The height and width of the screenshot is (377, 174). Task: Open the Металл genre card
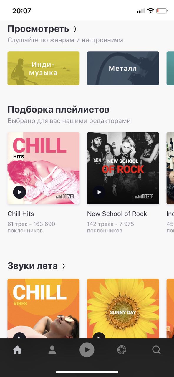[123, 68]
